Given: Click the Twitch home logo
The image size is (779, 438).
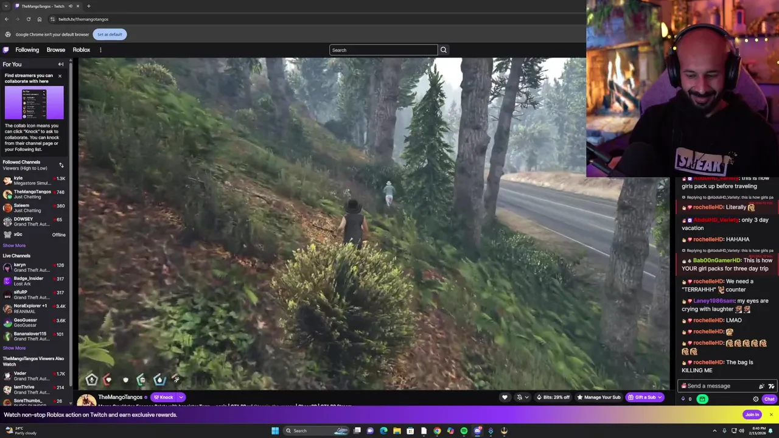Looking at the screenshot, I should (6, 50).
